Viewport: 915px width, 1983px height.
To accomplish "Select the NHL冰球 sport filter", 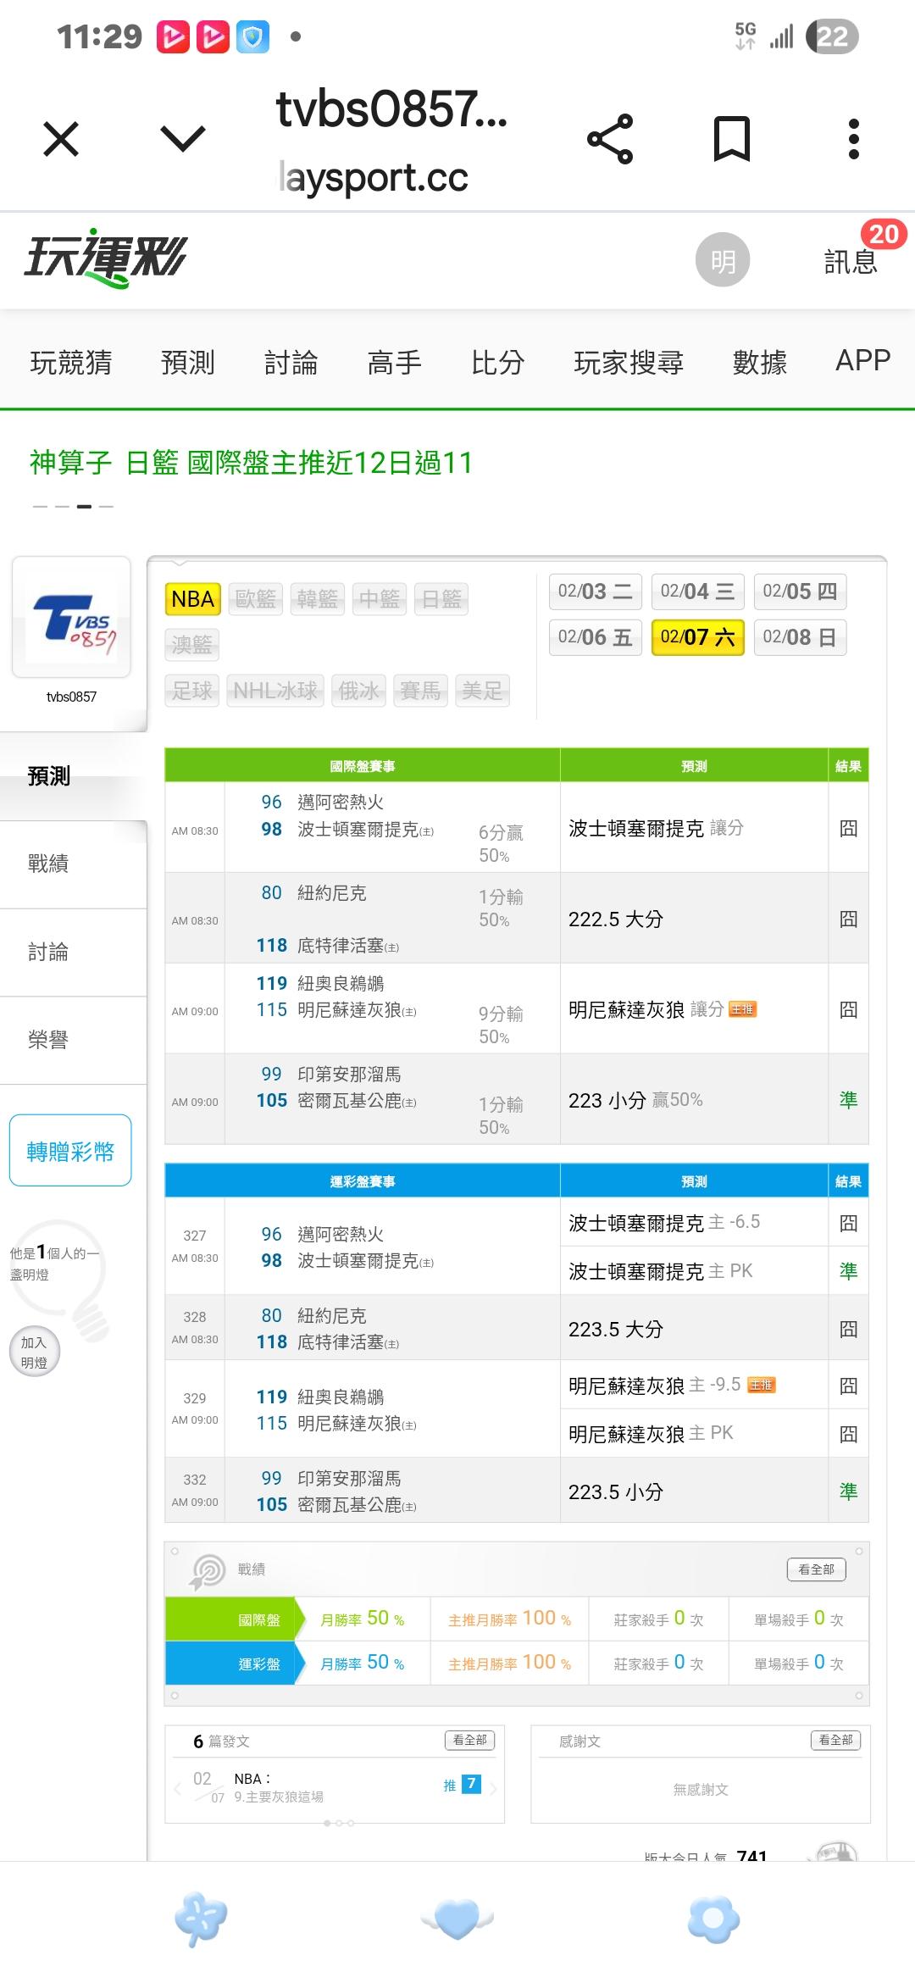I will (x=275, y=691).
